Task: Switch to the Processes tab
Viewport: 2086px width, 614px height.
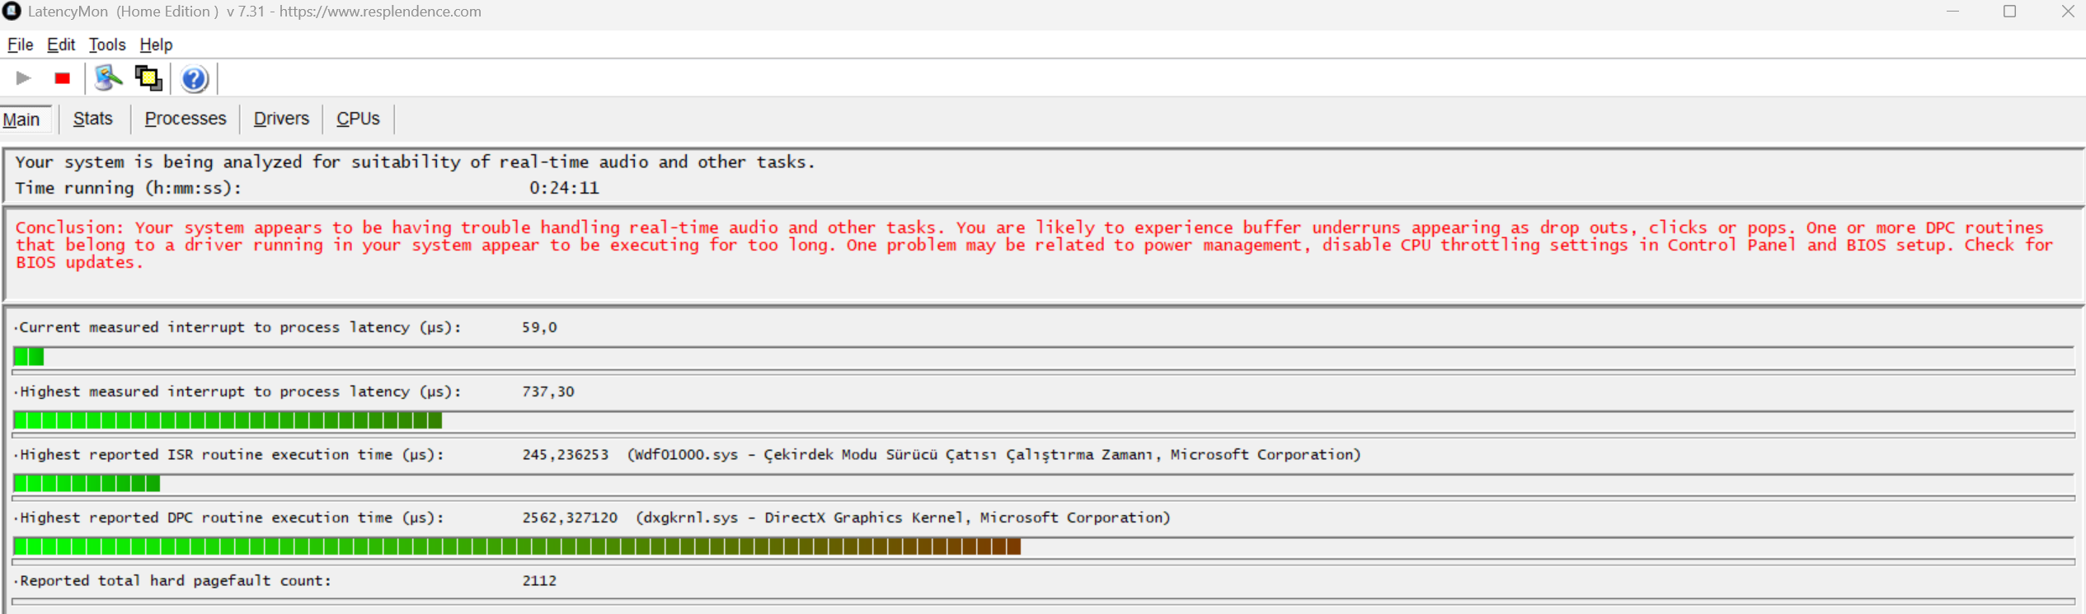Action: pos(186,119)
